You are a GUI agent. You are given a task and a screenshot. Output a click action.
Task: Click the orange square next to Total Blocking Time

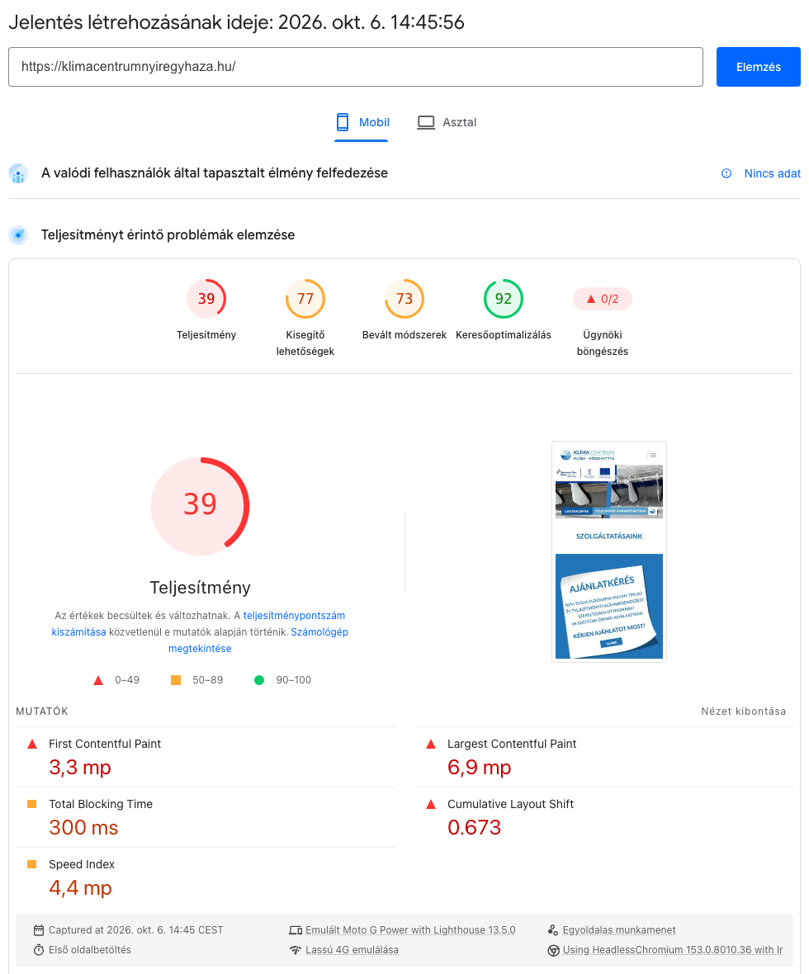pos(31,804)
